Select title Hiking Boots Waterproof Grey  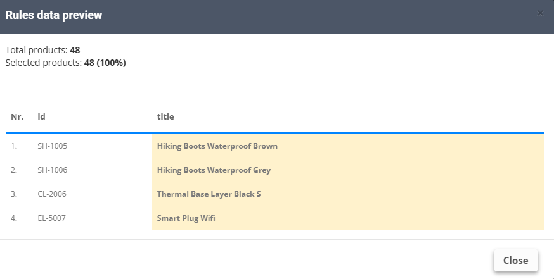click(214, 170)
